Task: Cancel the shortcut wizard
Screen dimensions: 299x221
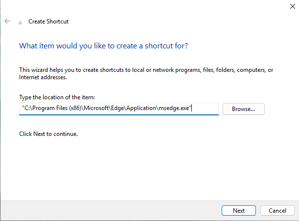Action: click(277, 211)
